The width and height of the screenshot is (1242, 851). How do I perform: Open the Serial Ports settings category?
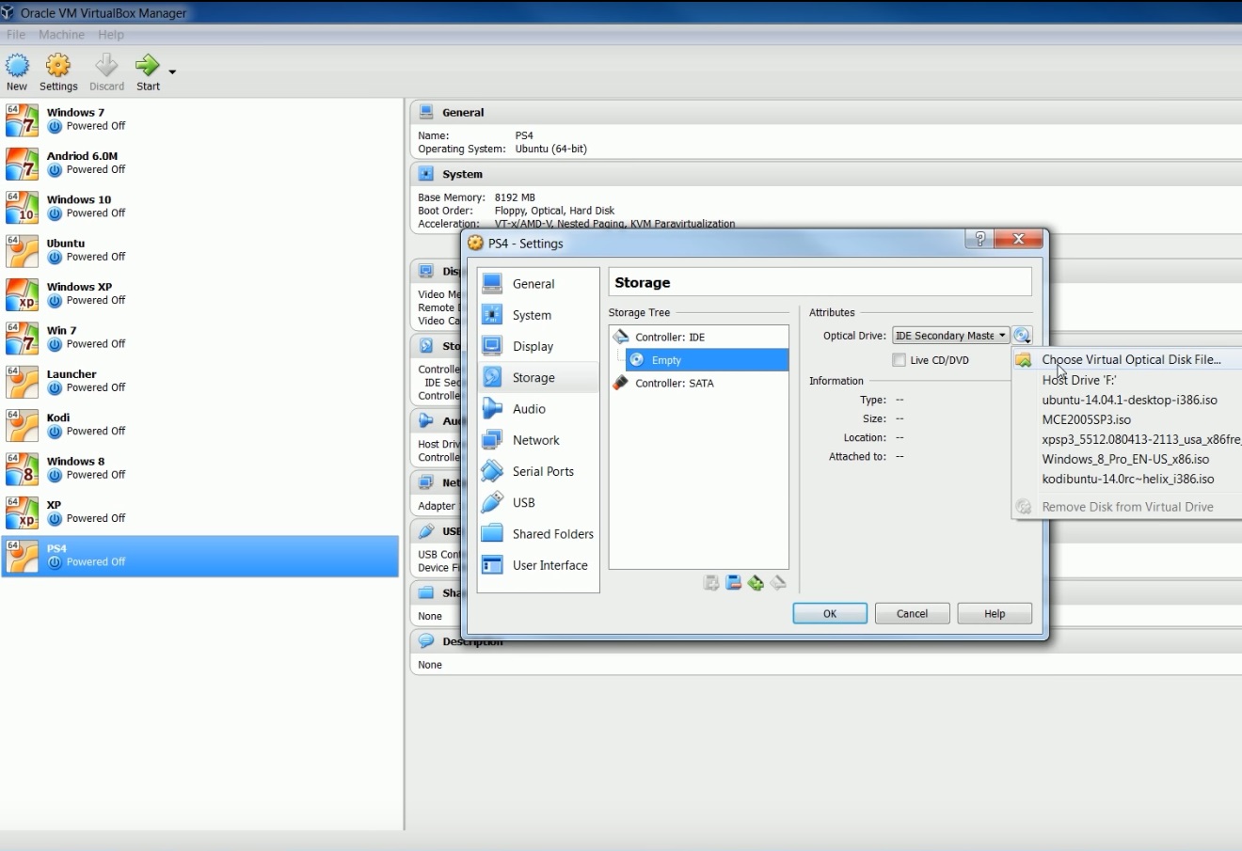537,471
